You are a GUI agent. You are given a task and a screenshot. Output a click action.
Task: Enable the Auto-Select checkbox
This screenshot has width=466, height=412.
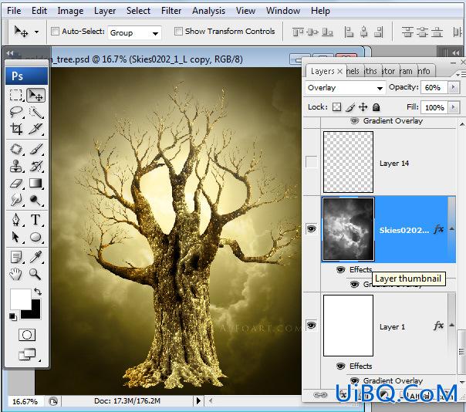pyautogui.click(x=55, y=31)
